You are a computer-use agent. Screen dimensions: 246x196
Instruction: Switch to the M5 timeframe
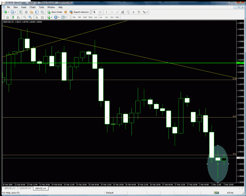coord(80,17)
